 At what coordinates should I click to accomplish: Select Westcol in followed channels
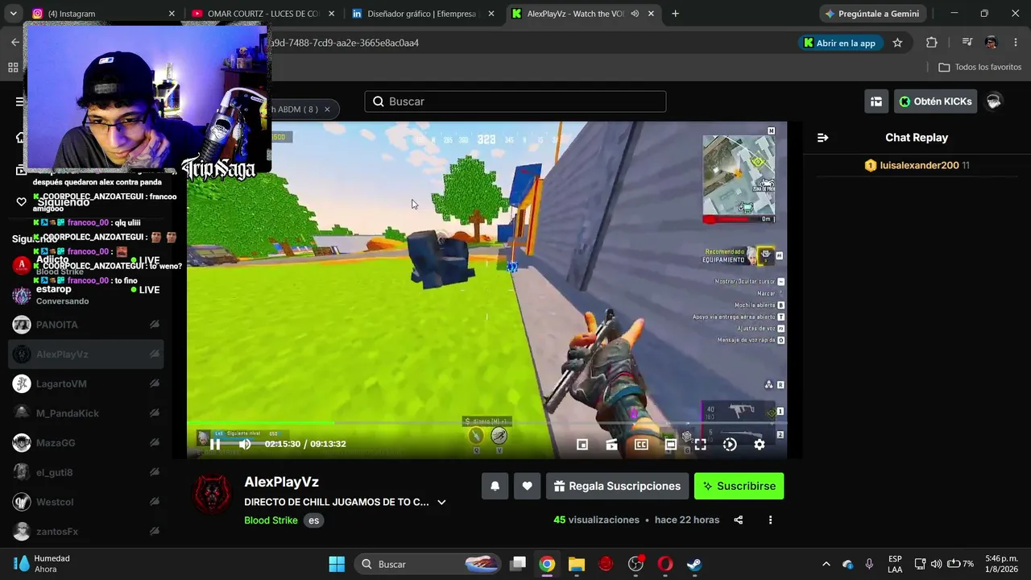click(x=86, y=502)
